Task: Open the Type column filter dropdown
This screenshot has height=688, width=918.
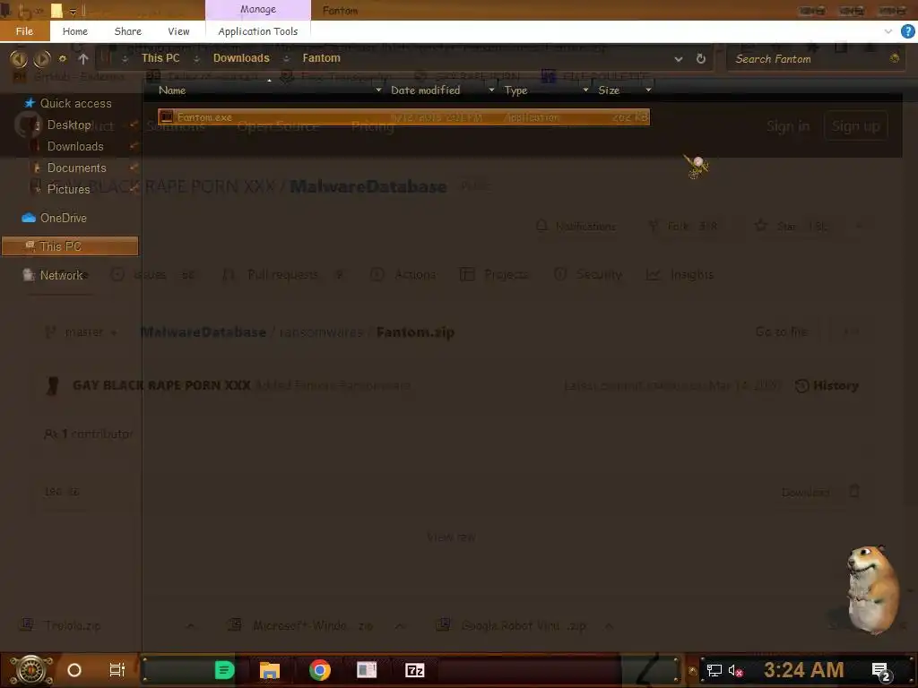Action: click(x=585, y=90)
